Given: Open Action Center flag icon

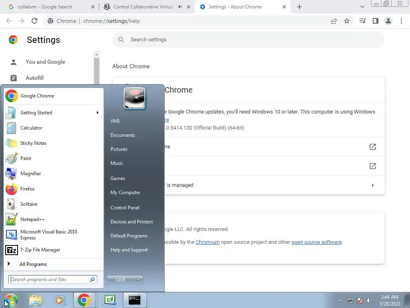Looking at the screenshot, I should pyautogui.click(x=360, y=300).
